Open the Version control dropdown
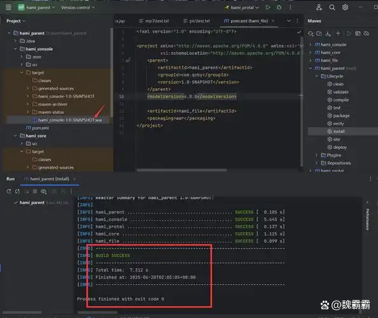This screenshot has width=378, height=318. [78, 8]
